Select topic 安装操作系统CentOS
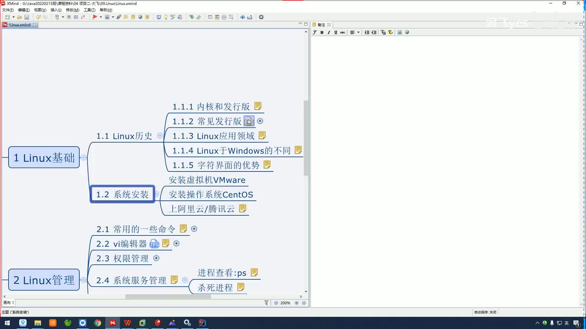This screenshot has height=329, width=586. tap(211, 195)
